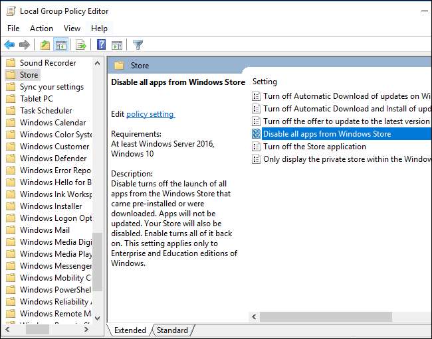432x339 pixels.
Task: Open the View menu
Action: tap(72, 29)
